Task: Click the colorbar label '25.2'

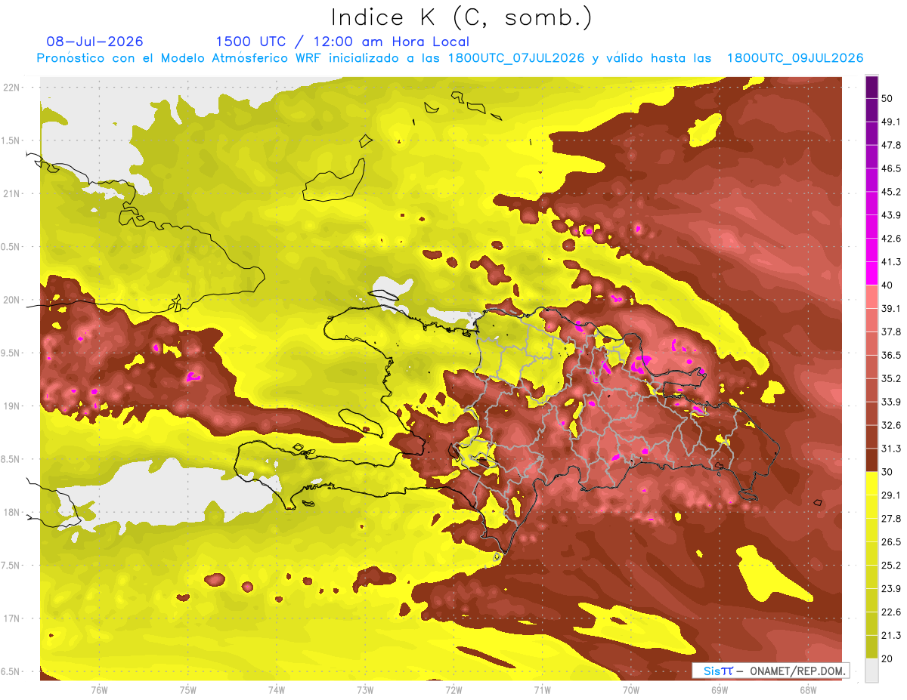Action: pos(891,565)
